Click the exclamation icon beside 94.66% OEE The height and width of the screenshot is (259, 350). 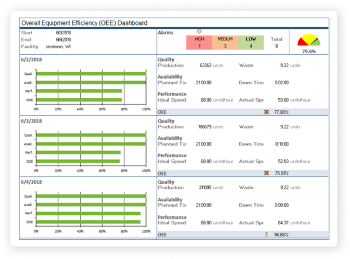tap(267, 234)
